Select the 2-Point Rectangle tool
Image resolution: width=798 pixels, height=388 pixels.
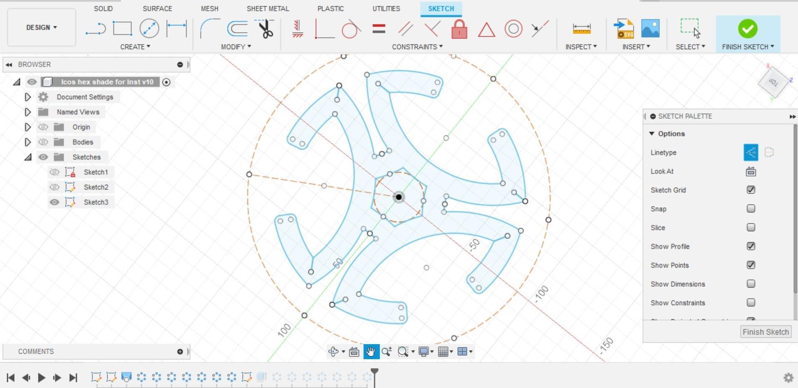[122, 29]
